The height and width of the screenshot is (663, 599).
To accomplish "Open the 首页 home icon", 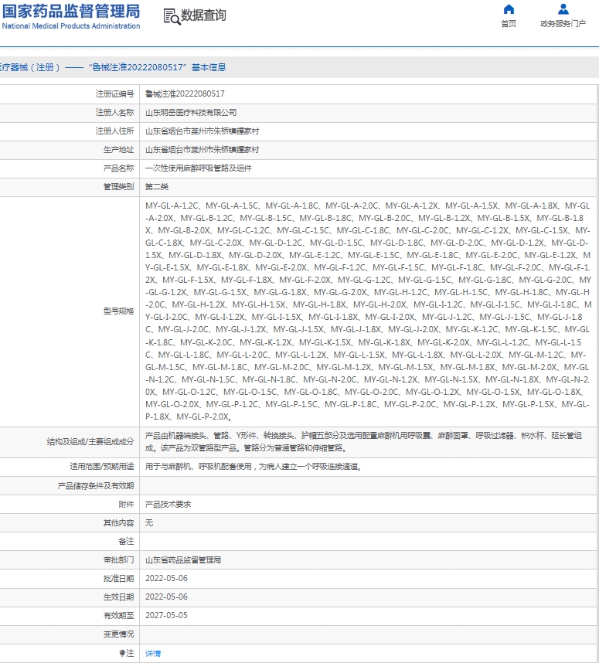I will tap(509, 9).
